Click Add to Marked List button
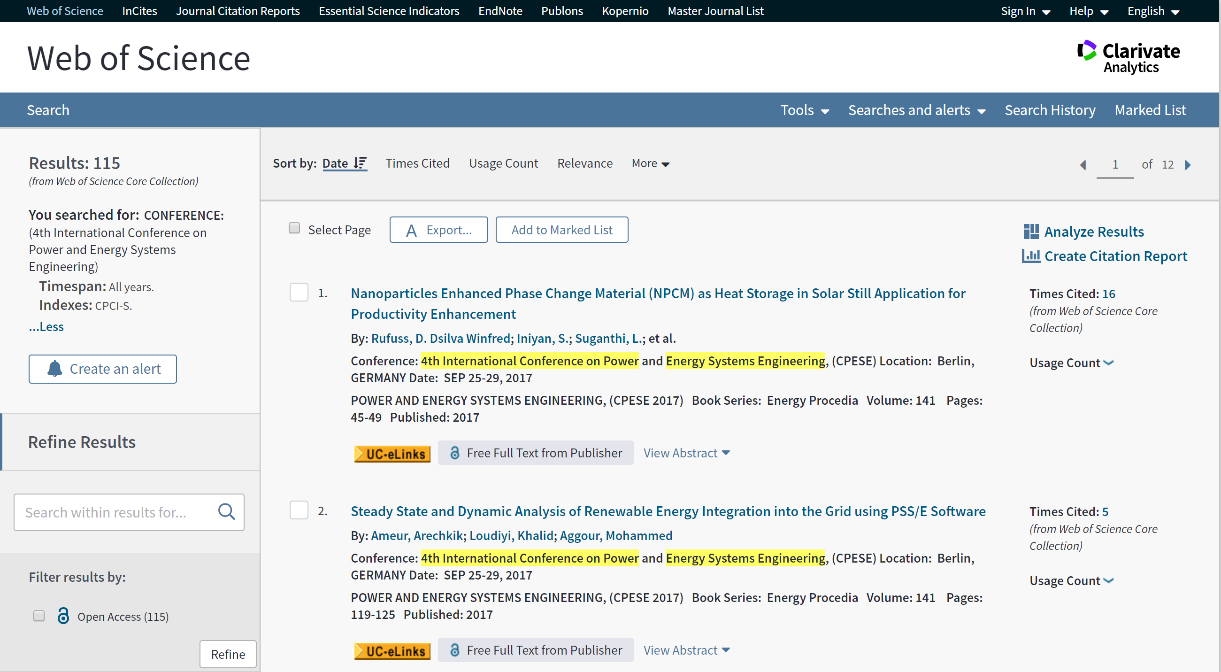This screenshot has width=1221, height=672. tap(562, 230)
